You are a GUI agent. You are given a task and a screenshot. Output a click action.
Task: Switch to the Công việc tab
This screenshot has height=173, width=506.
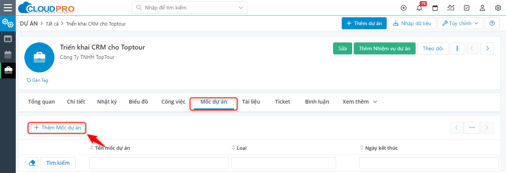(x=173, y=102)
